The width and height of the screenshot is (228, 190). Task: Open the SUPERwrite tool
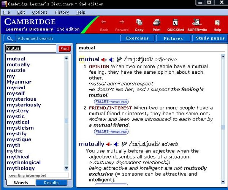tap(197, 25)
